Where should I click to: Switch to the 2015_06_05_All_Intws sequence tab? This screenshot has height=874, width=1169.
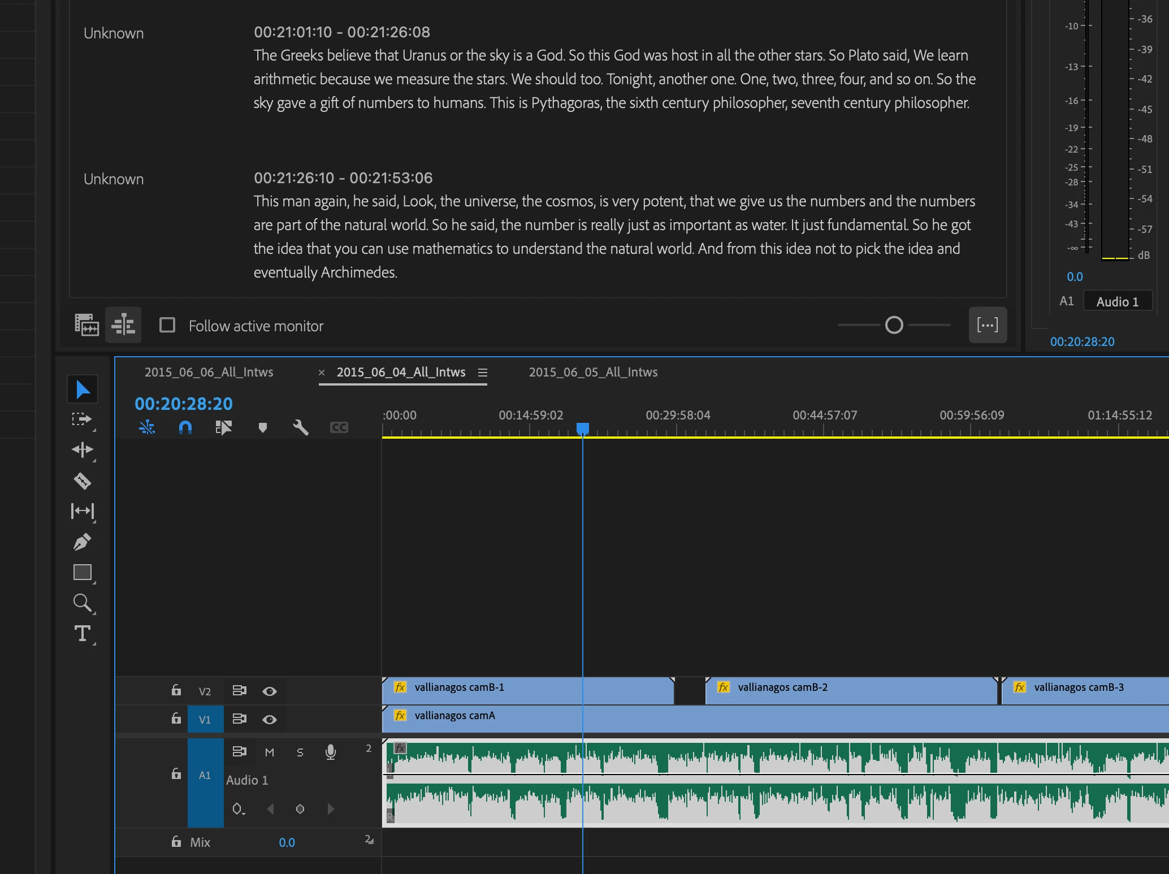coord(593,373)
